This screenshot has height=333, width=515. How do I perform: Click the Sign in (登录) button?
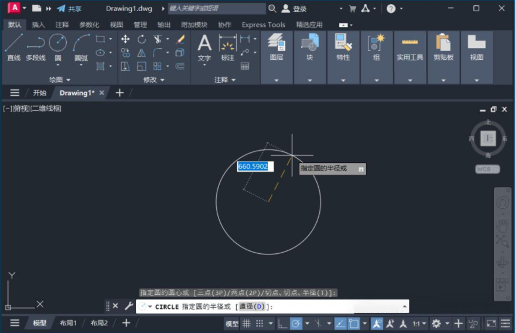(294, 9)
